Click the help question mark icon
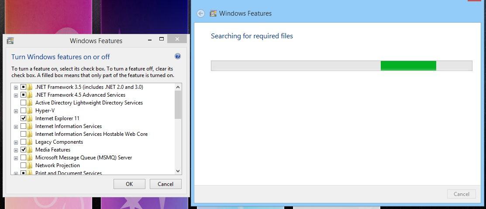The image size is (486, 209). [178, 57]
